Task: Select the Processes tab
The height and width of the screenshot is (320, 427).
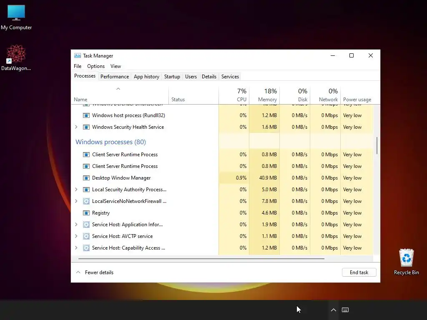Action: [85, 76]
